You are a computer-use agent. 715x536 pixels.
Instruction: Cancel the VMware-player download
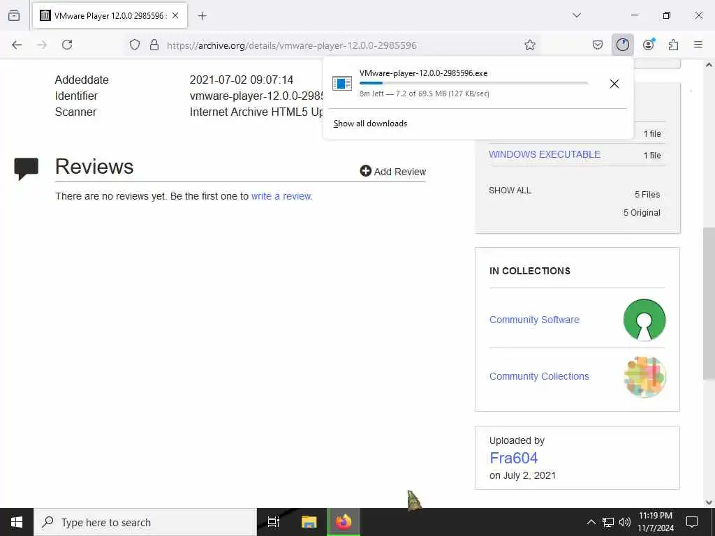click(x=614, y=84)
